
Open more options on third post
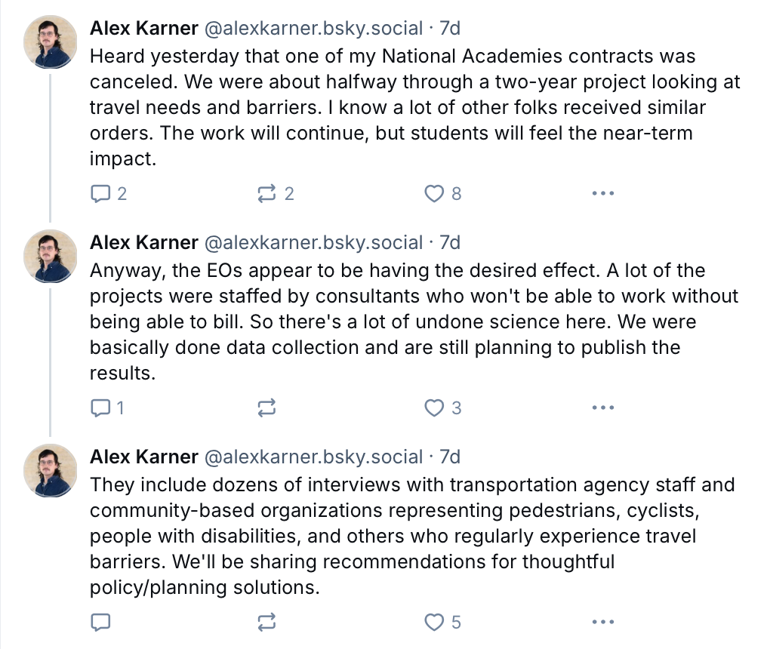tap(602, 623)
